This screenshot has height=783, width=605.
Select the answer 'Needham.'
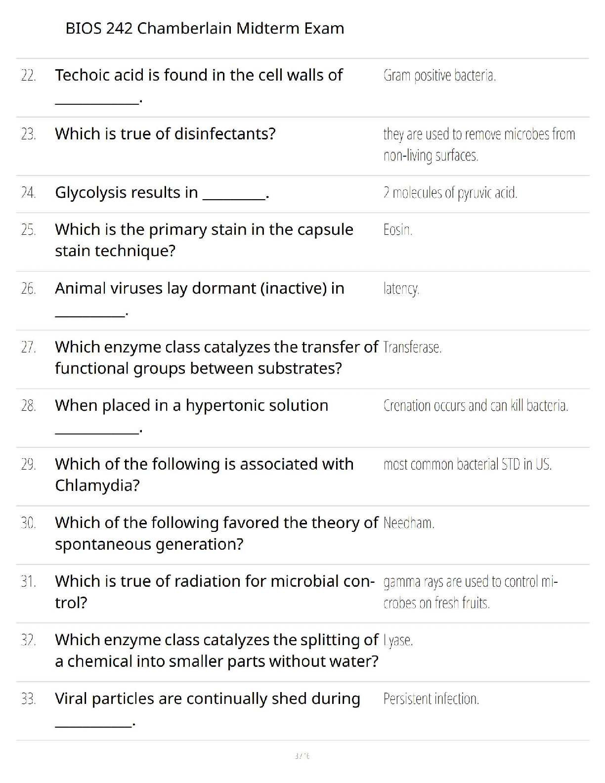[x=408, y=523]
